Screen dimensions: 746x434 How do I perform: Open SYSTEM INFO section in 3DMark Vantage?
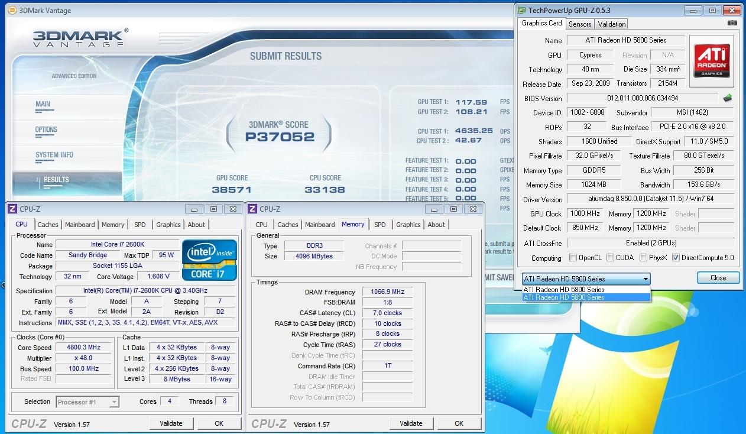coord(54,155)
